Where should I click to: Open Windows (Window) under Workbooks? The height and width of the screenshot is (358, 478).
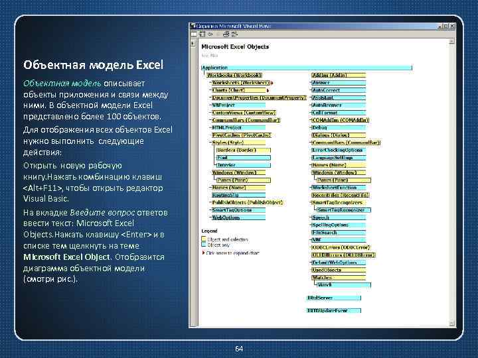tap(239, 172)
